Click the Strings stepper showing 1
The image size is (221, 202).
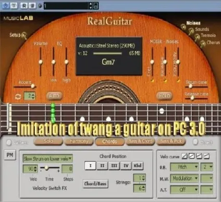pyautogui.click(x=139, y=178)
